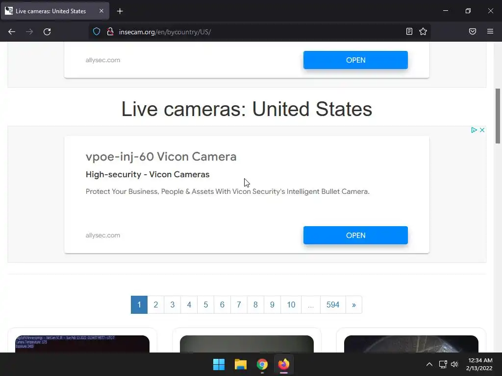
Task: Open the vpoe-inj-60 Vicon Camera ad title
Action: tap(161, 157)
